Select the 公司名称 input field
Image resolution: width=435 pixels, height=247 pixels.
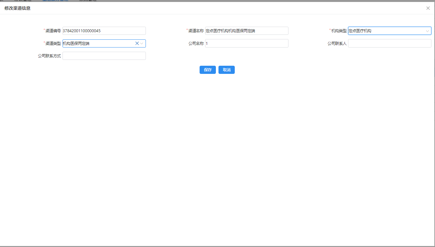tap(246, 43)
